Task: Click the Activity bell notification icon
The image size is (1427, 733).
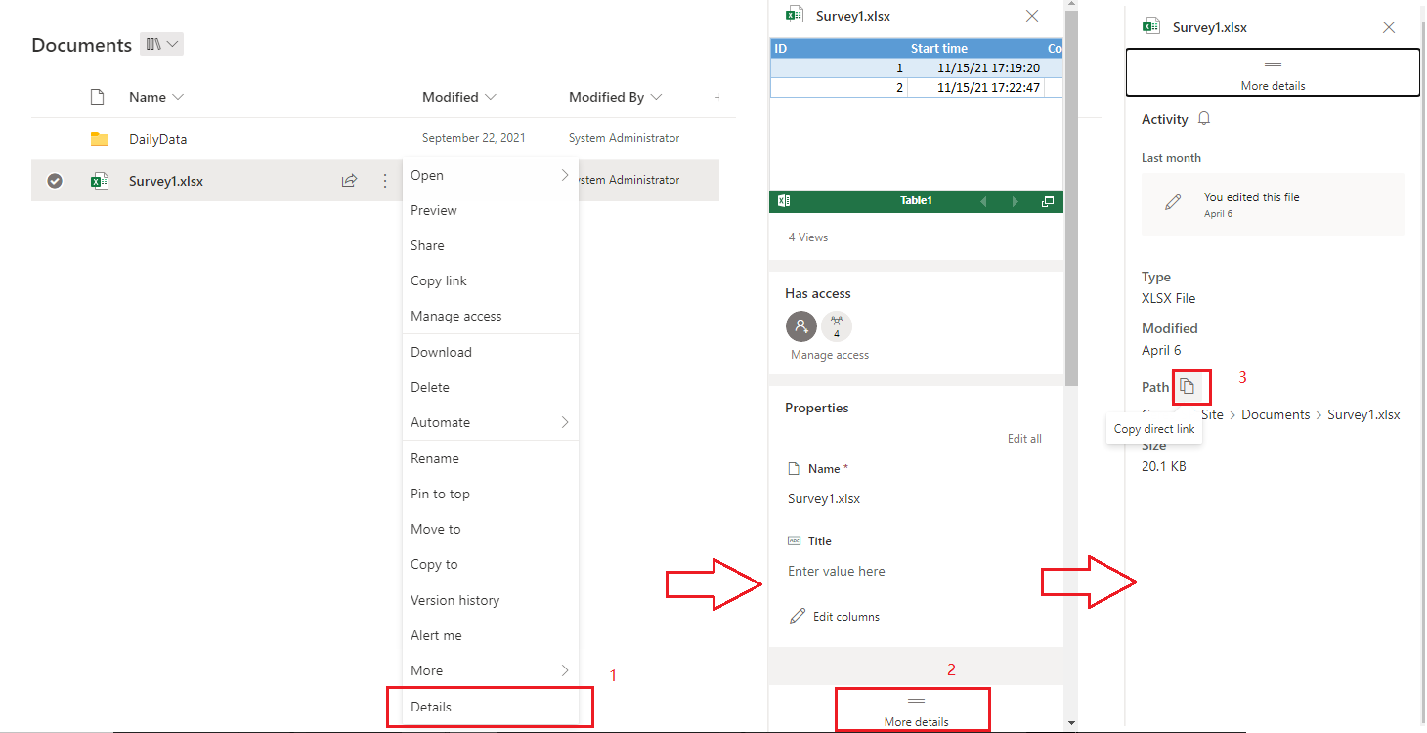Action: [1204, 119]
